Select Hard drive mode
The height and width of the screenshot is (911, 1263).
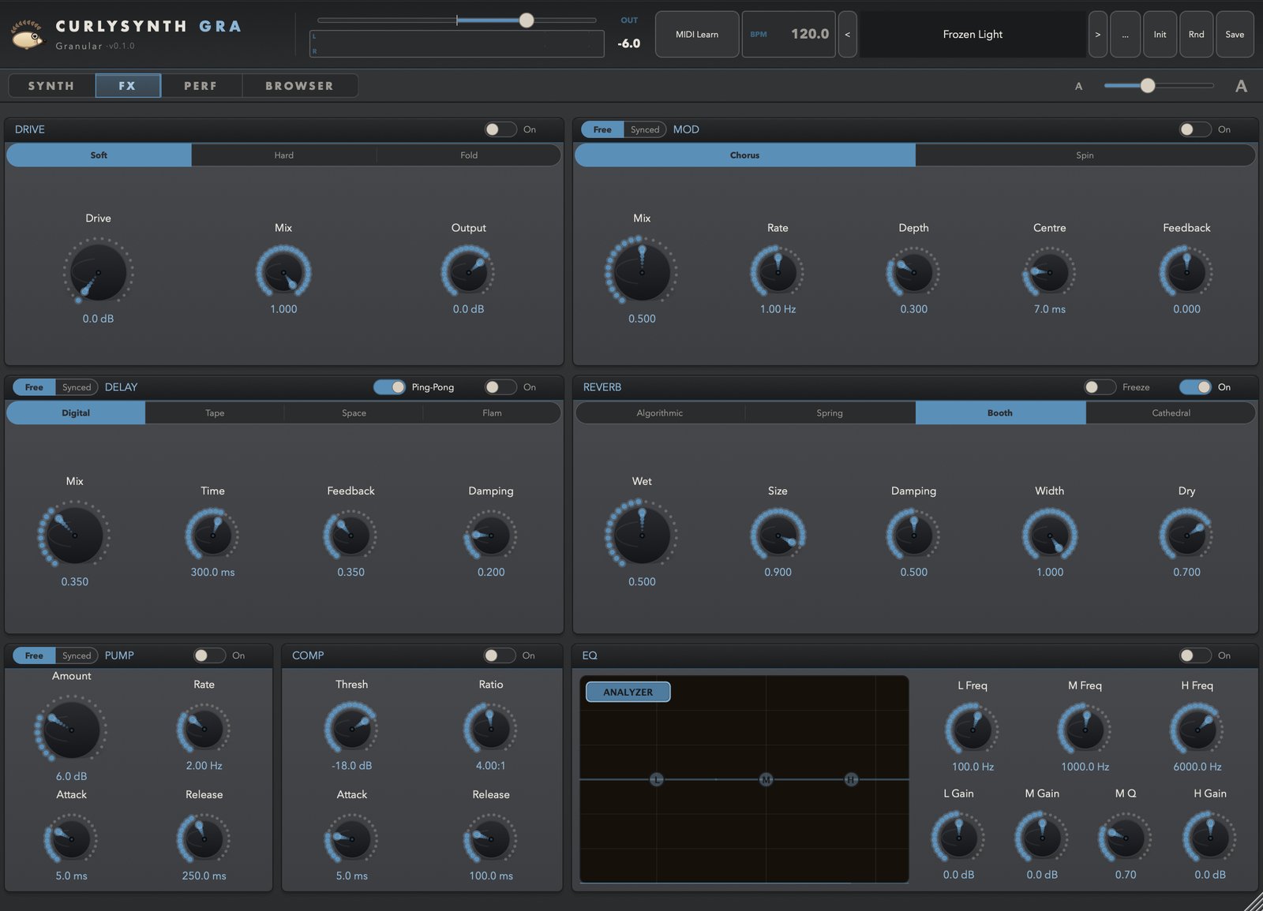point(284,155)
